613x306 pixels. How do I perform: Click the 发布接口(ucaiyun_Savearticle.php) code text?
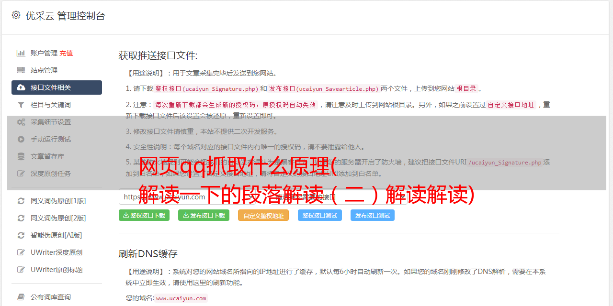[324, 88]
